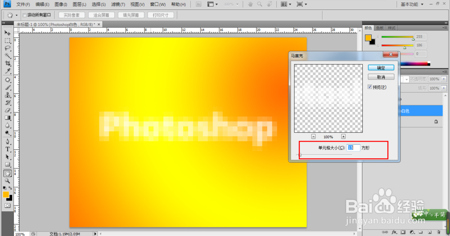Click the 填充屏幕 button
Viewport: 450px width, 236px height.
pyautogui.click(x=131, y=15)
